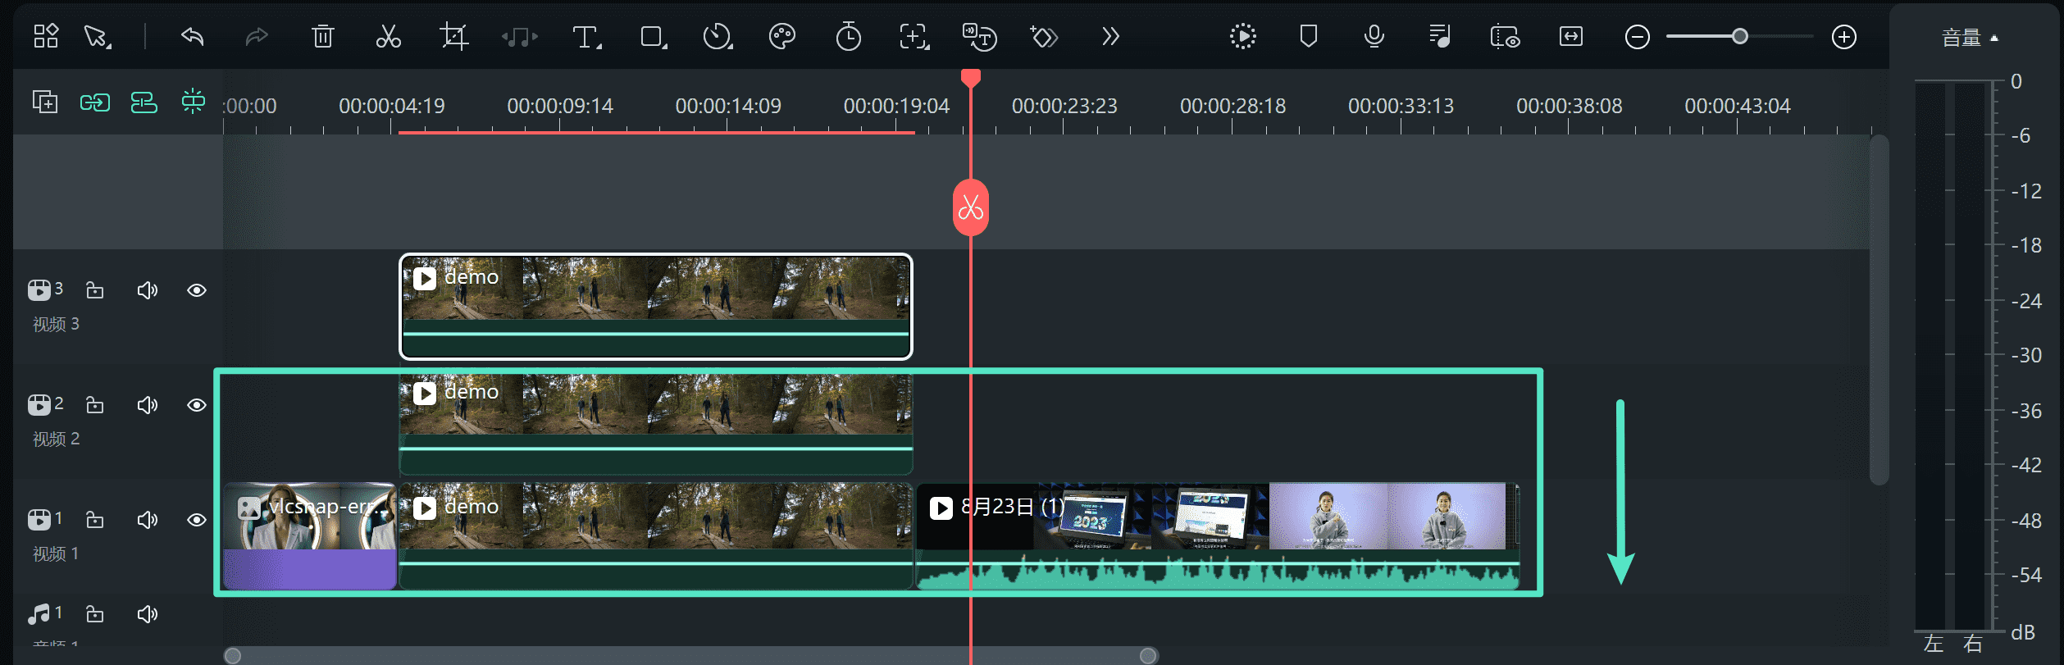Add a marker with the marker icon
Viewport: 2064px width, 665px height.
click(x=1309, y=37)
